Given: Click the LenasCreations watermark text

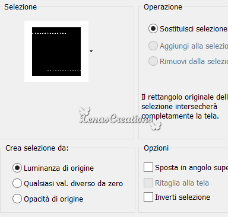Looking at the screenshot, I should (x=116, y=119).
